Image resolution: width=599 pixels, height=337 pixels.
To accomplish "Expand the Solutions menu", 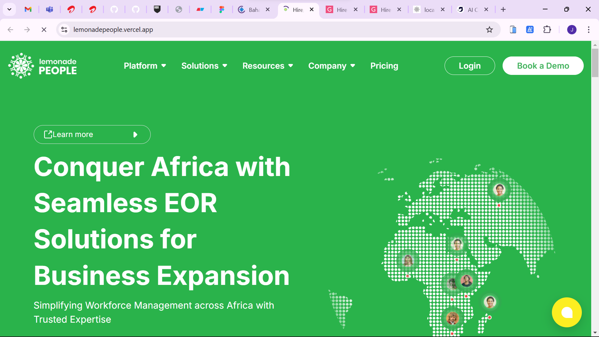I will point(204,66).
